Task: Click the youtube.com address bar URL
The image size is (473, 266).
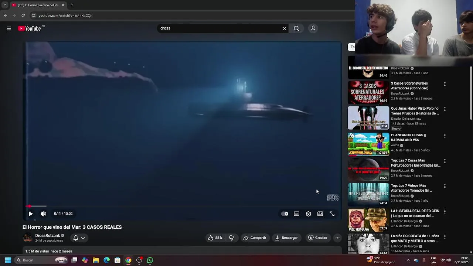Action: 65,16
